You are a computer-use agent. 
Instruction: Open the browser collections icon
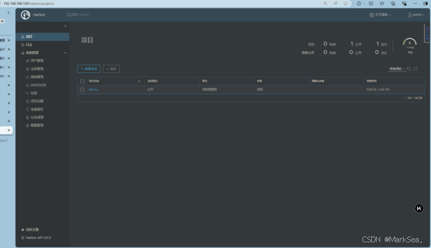(393, 4)
